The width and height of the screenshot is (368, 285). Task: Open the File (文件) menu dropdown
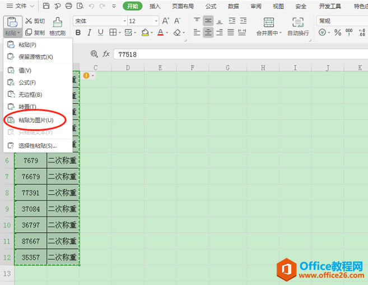click(20, 6)
